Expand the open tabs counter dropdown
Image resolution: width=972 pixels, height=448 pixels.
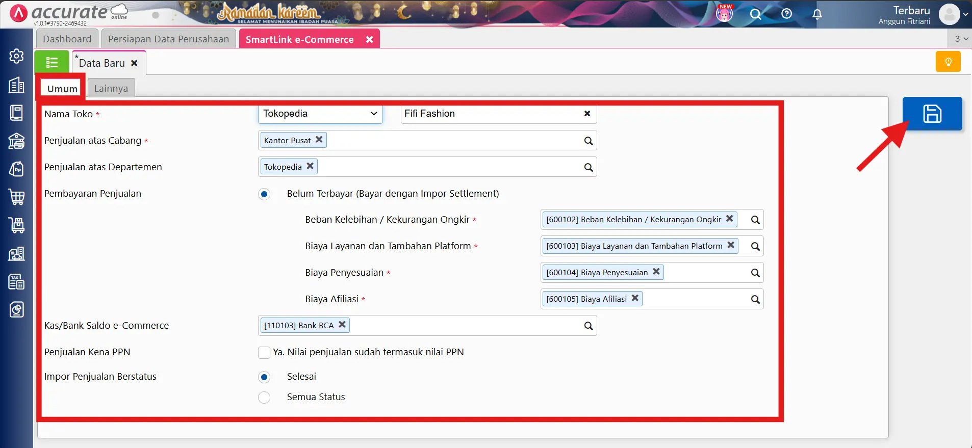tap(961, 39)
